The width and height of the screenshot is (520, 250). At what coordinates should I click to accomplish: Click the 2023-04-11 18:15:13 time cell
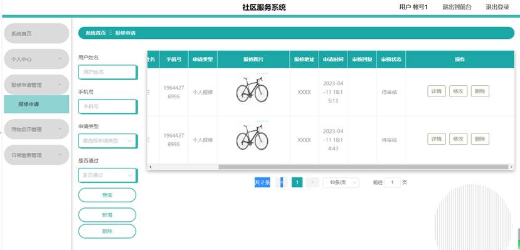pyautogui.click(x=333, y=92)
